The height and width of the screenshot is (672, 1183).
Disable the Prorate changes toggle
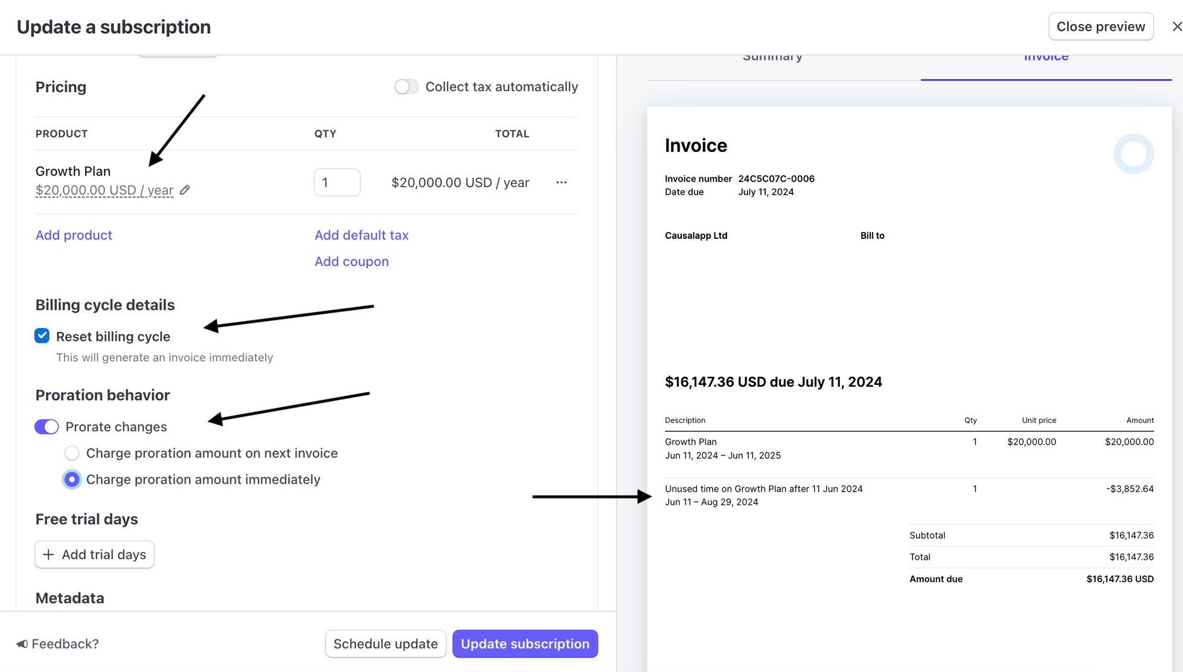point(46,427)
